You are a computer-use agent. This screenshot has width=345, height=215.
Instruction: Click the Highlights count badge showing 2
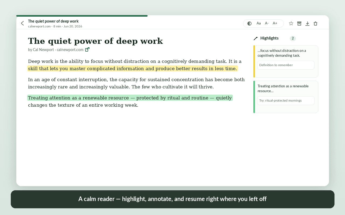pos(293,38)
